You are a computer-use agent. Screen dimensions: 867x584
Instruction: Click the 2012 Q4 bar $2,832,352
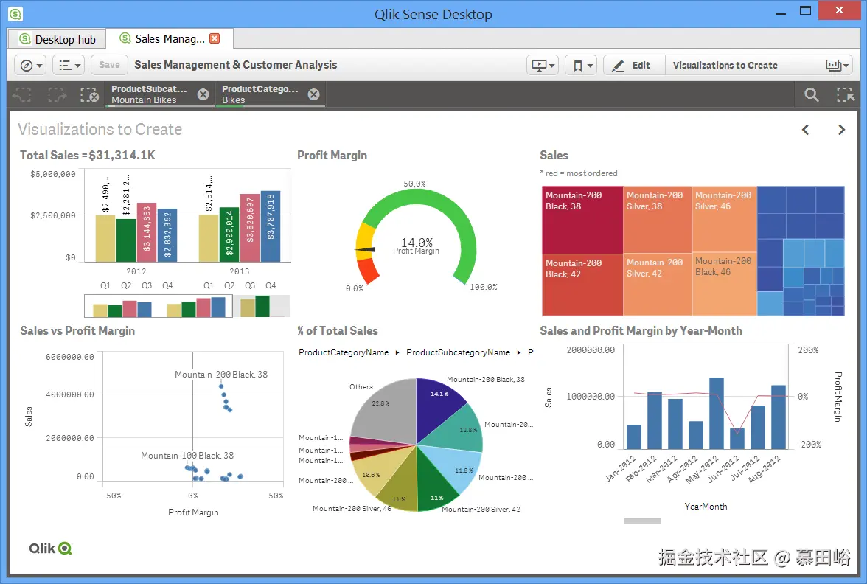pyautogui.click(x=167, y=235)
